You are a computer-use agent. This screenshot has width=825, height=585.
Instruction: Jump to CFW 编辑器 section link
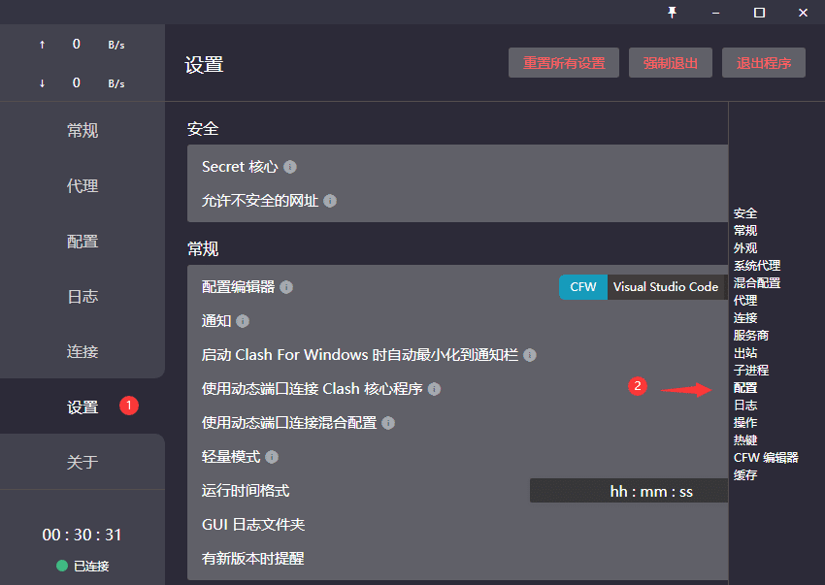click(766, 458)
